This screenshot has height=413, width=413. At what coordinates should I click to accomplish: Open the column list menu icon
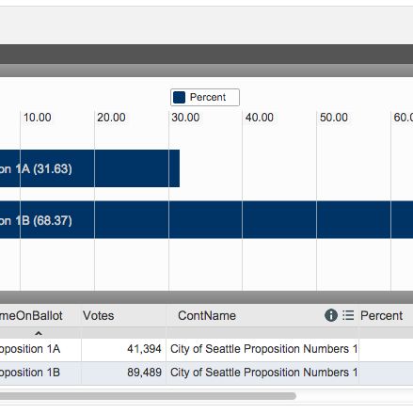coord(348,315)
